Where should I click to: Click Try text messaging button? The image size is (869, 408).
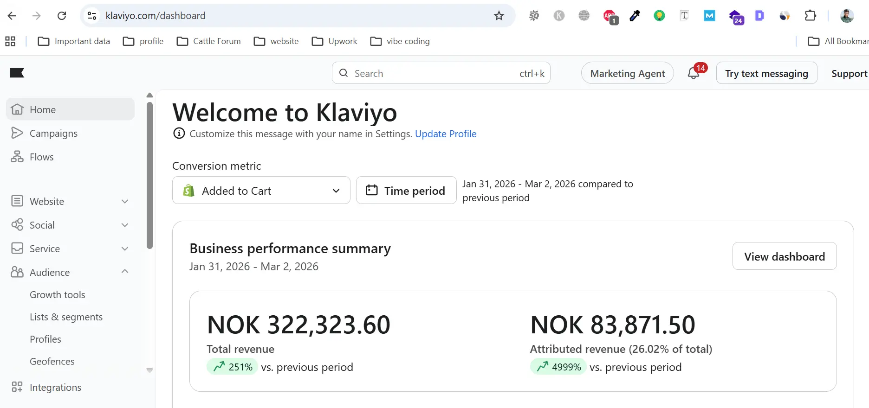(x=767, y=73)
